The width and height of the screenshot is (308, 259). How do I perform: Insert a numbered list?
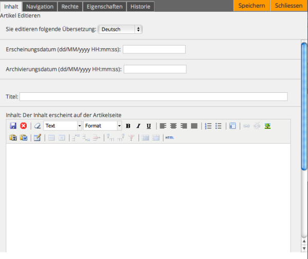tap(208, 126)
